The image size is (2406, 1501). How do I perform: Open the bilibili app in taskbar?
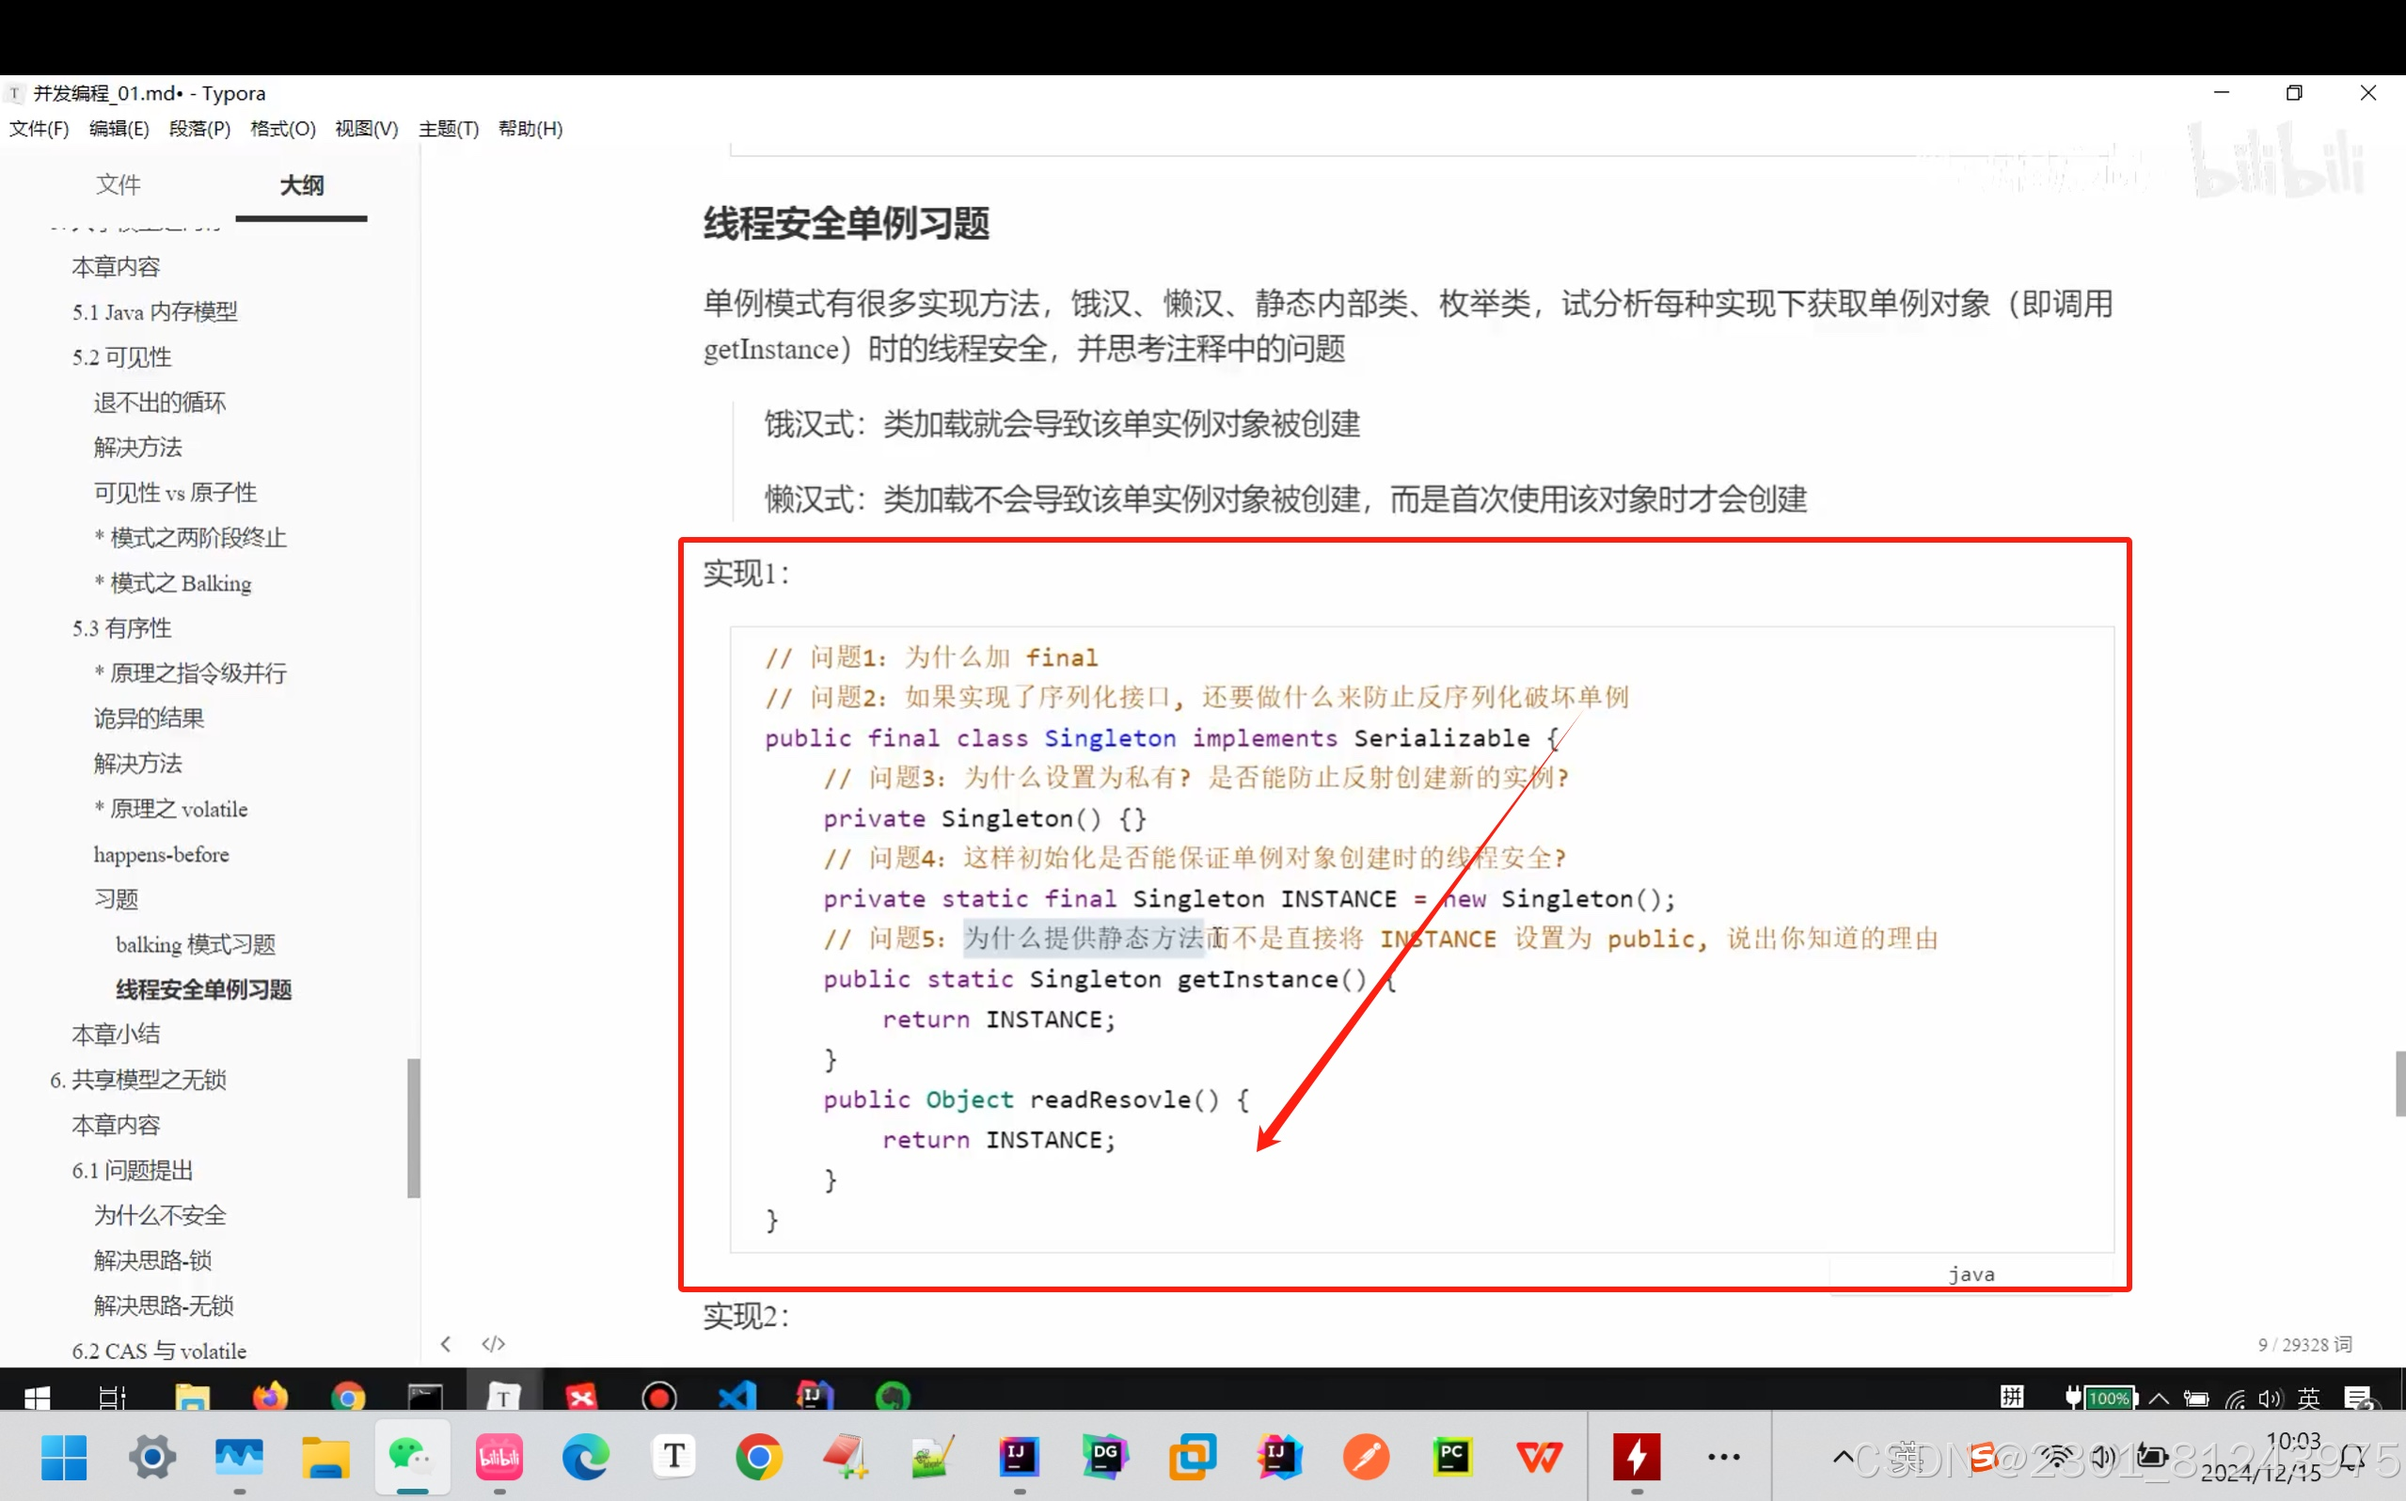tap(499, 1458)
